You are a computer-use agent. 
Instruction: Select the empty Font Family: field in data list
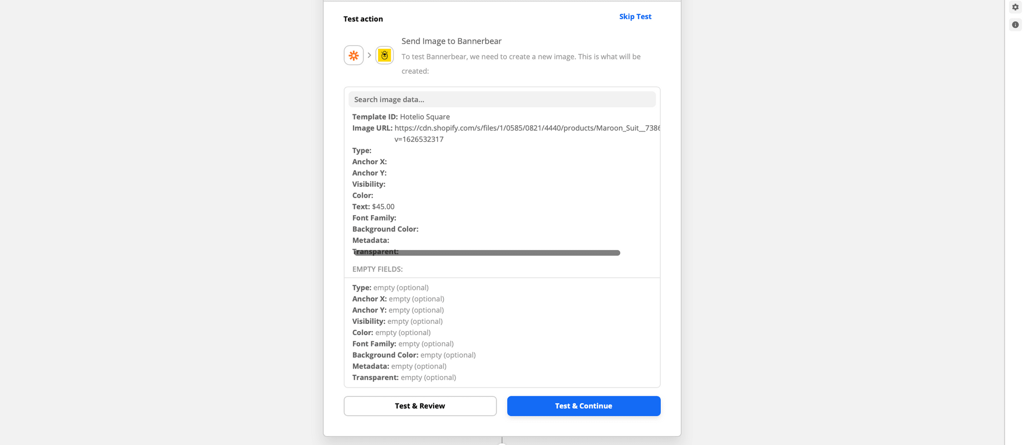point(374,219)
